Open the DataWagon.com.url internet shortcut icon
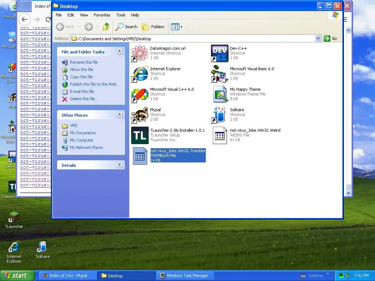This screenshot has width=375, height=281. coord(140,53)
